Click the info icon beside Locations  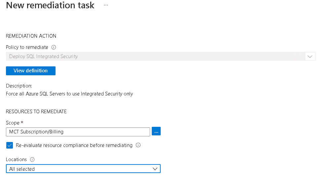tap(32, 159)
